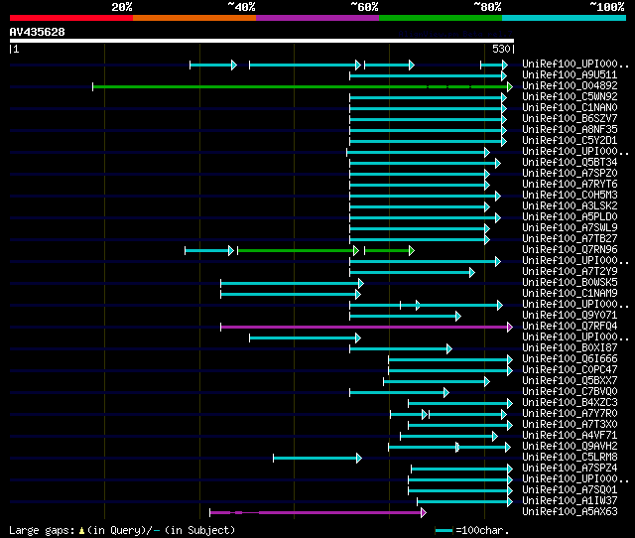The image size is (635, 538).
Task: Click the cyan alignment bar of UniRef100_B0WSK5
Action: [292, 283]
